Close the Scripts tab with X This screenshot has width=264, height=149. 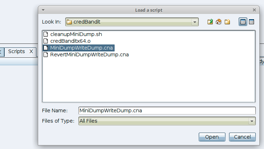[31, 52]
